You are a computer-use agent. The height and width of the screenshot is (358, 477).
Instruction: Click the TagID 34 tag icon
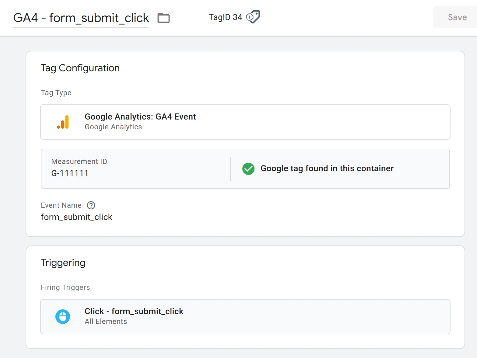tap(253, 17)
